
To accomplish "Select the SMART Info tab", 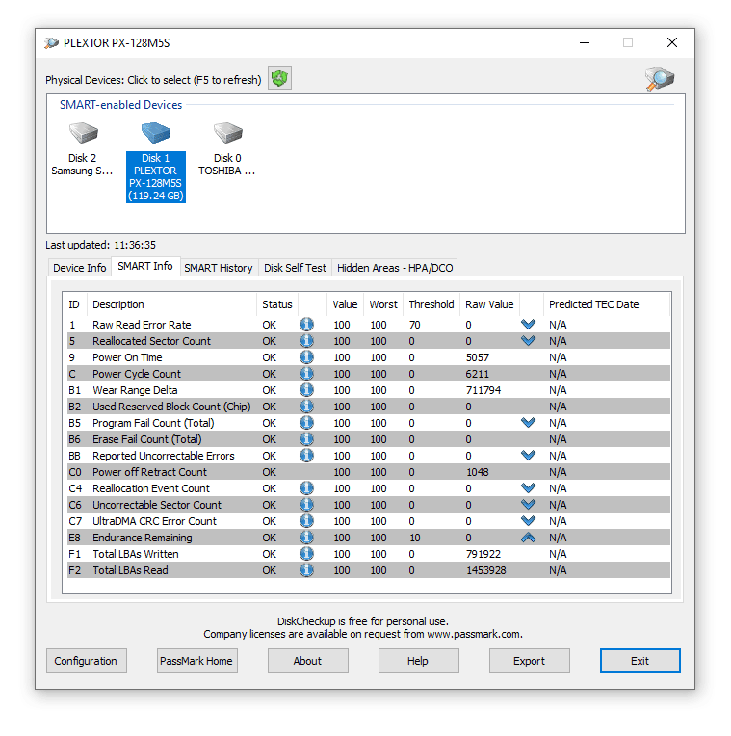I will pyautogui.click(x=145, y=266).
